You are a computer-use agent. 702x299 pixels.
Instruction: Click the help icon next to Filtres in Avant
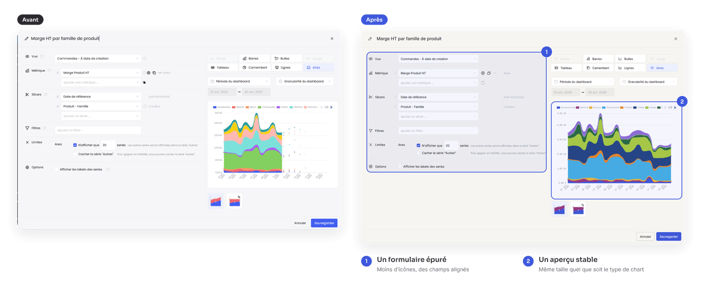[x=45, y=128]
